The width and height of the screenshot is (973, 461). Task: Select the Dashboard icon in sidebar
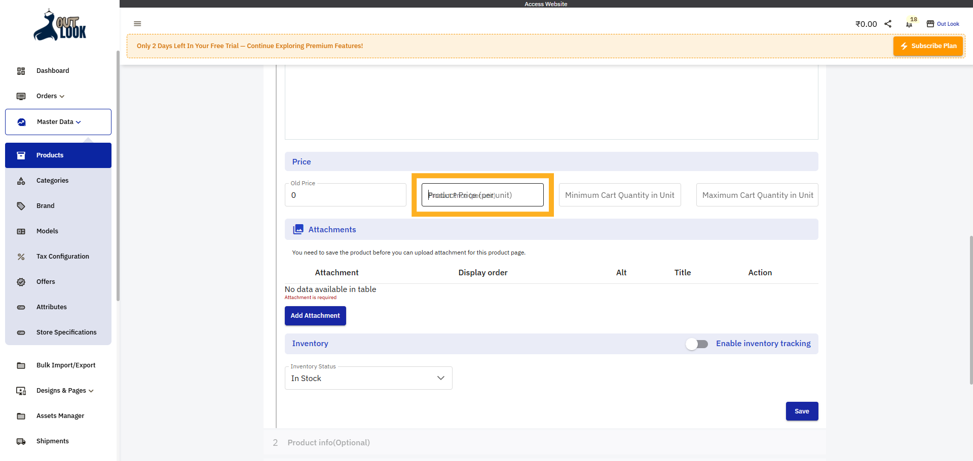pyautogui.click(x=21, y=71)
